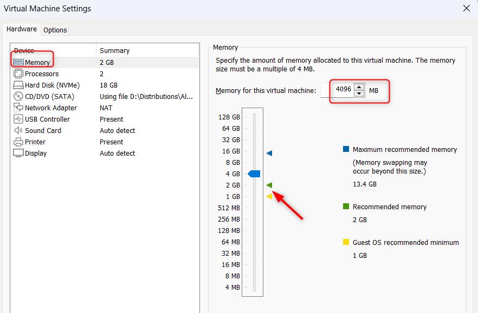Screen dimensions: 478x313
Task: Click the Summary column header
Action: click(115, 51)
